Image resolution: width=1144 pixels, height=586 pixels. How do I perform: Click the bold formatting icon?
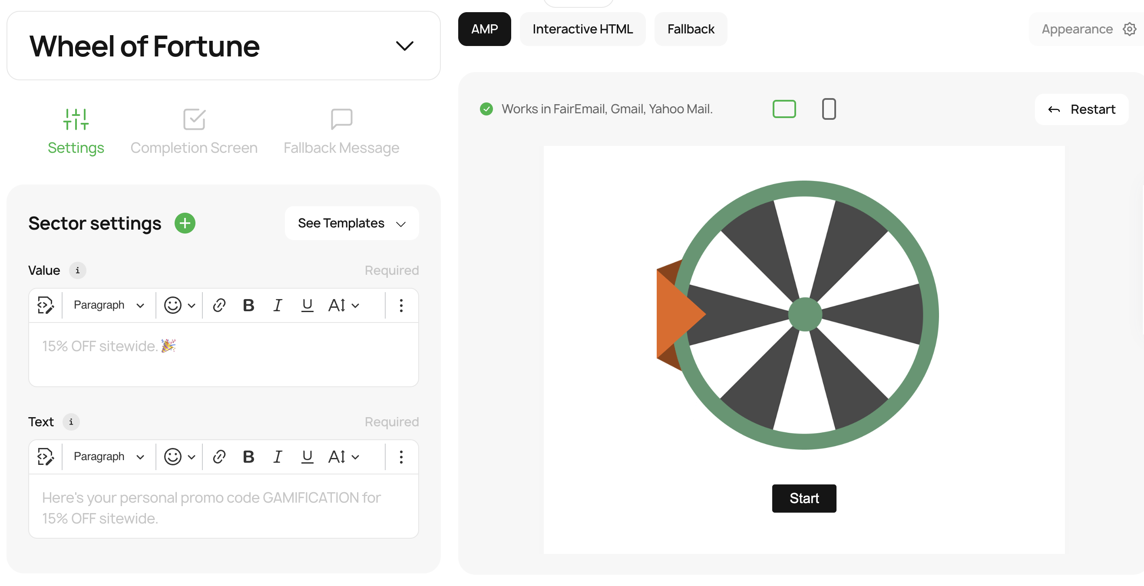tap(248, 305)
